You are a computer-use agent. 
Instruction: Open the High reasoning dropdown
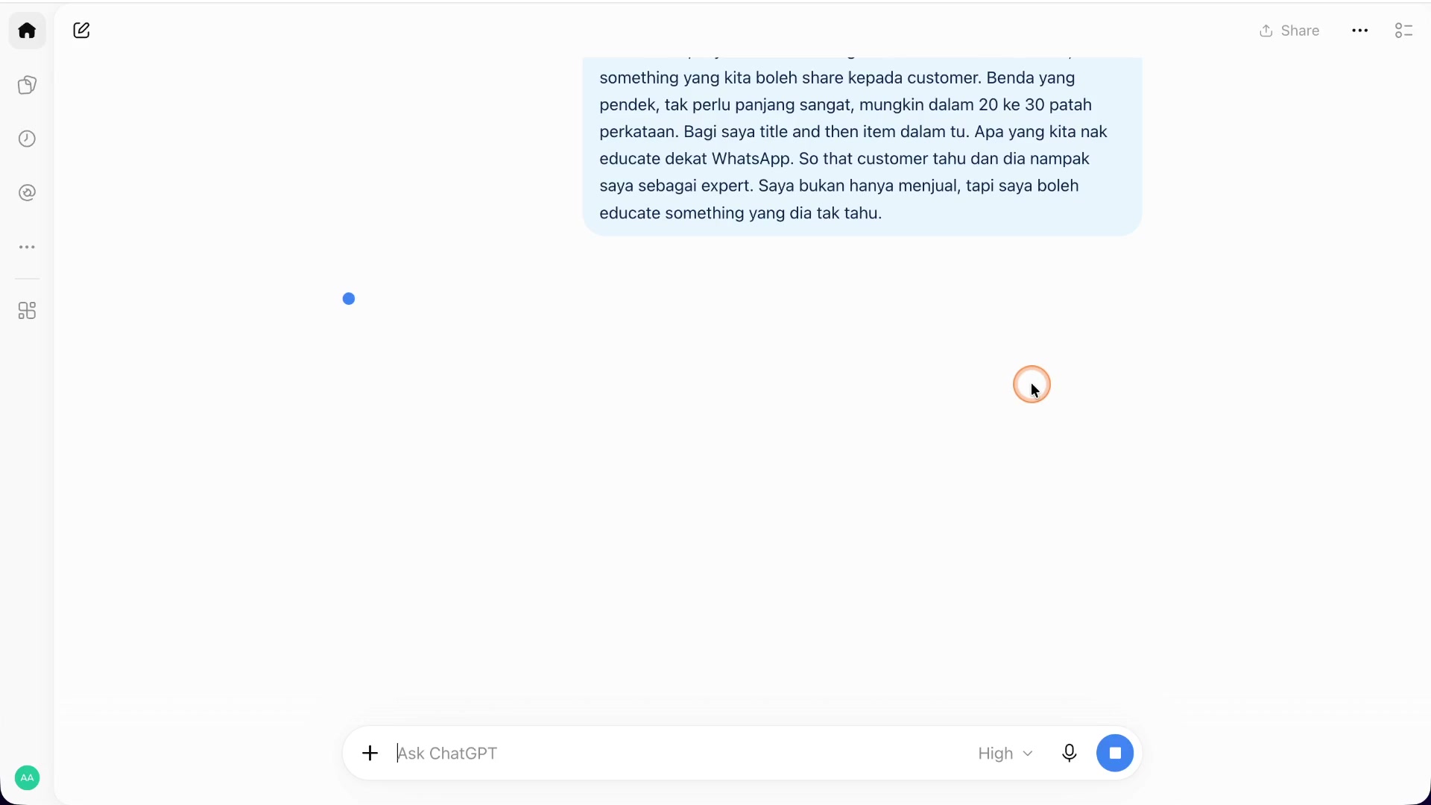(1005, 754)
